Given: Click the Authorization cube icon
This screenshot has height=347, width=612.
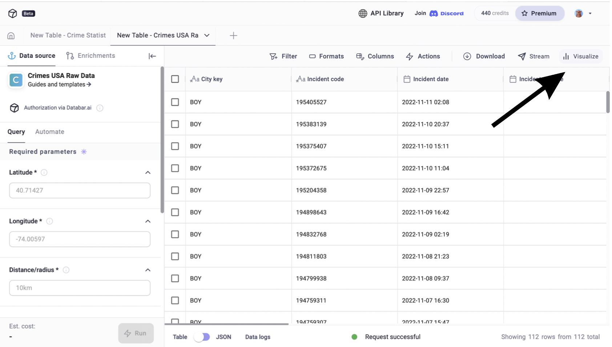Looking at the screenshot, I should coord(14,108).
